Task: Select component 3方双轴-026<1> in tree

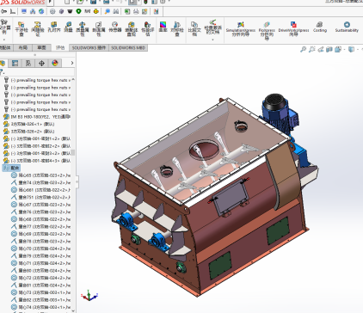Action: pos(28,124)
